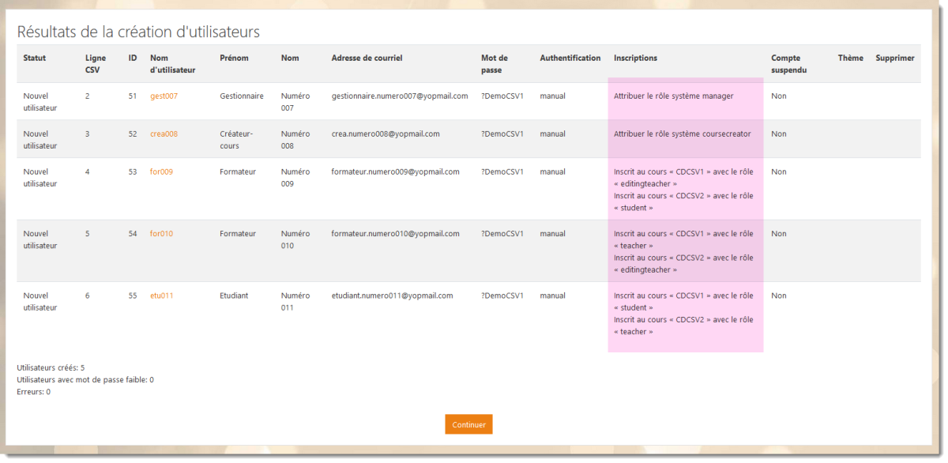The width and height of the screenshot is (948, 463).
Task: Click 'Utilisateurs avec mot de passe faible: 0'
Action: [x=85, y=380]
